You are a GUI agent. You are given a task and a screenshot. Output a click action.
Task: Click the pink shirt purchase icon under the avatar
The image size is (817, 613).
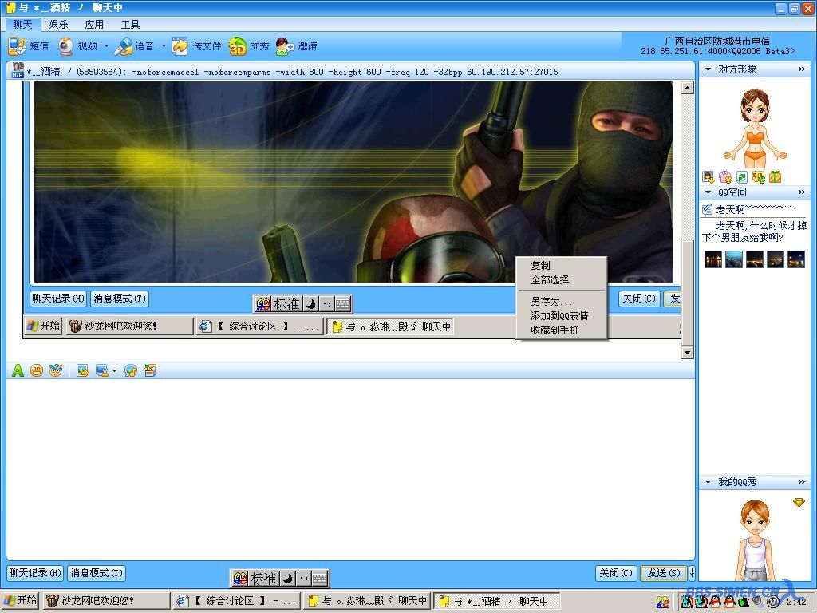click(x=724, y=177)
